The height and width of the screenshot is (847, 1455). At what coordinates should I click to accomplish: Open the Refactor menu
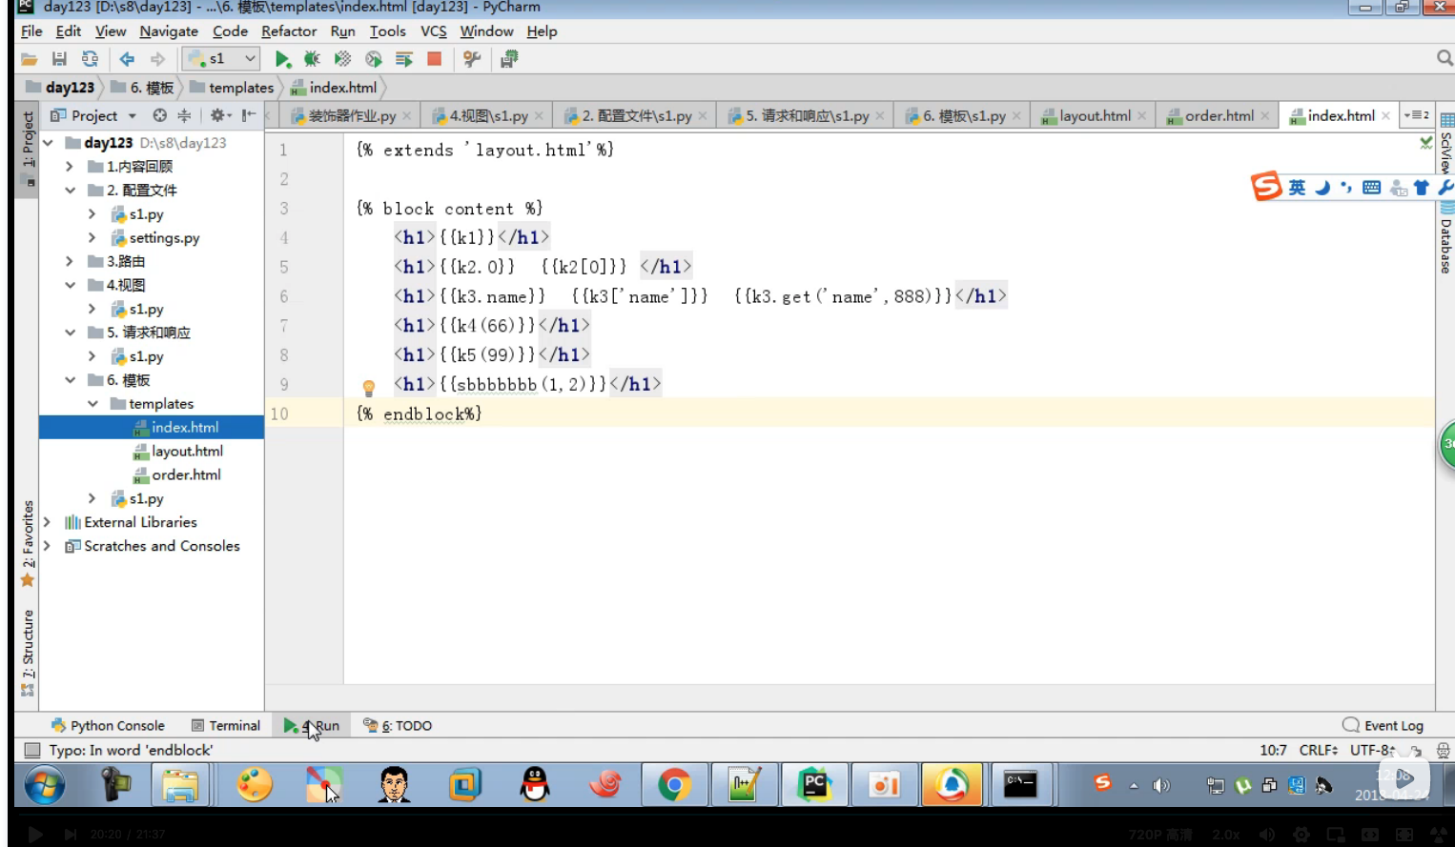pos(289,31)
